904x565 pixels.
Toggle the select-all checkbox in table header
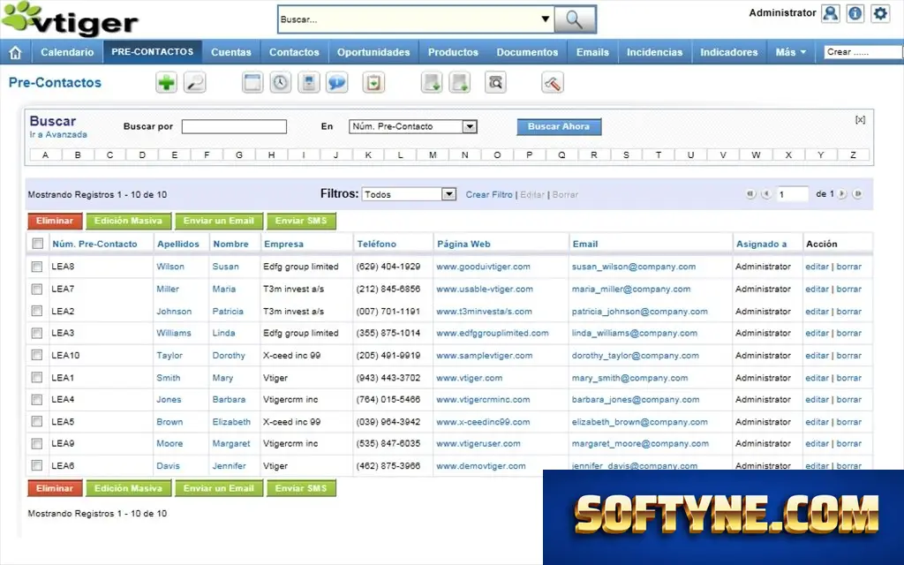pyautogui.click(x=37, y=244)
